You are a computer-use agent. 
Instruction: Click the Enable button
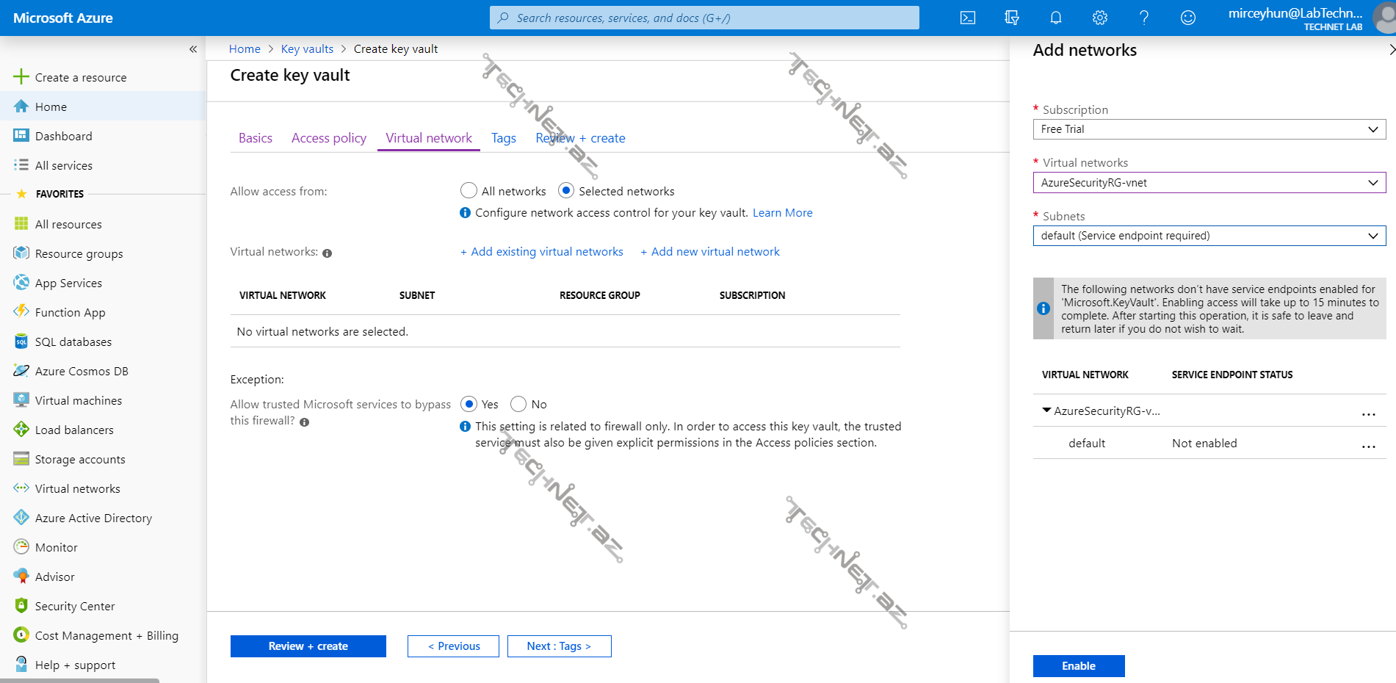[x=1078, y=666]
